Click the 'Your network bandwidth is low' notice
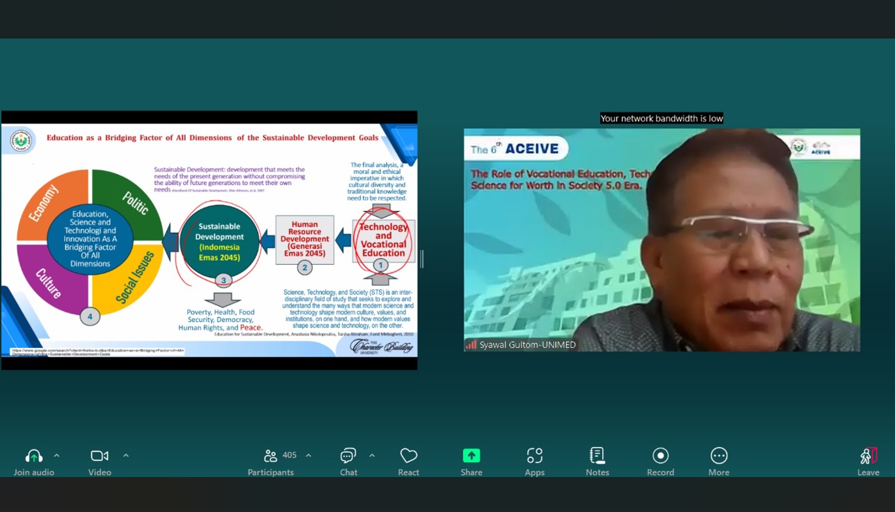Image resolution: width=895 pixels, height=512 pixels. click(662, 118)
